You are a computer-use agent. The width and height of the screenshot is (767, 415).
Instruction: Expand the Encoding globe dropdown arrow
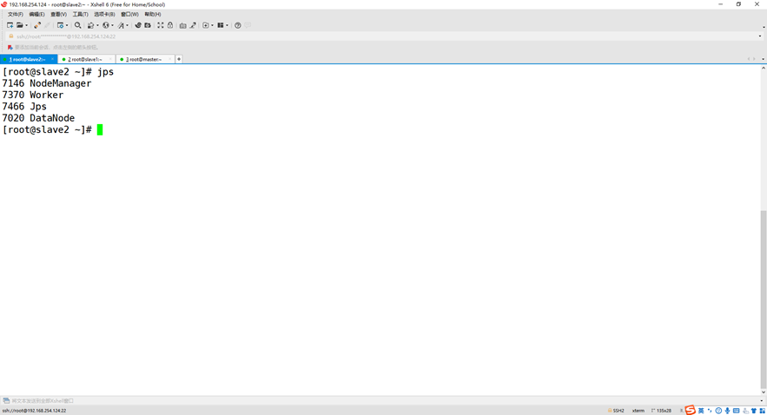(x=112, y=25)
